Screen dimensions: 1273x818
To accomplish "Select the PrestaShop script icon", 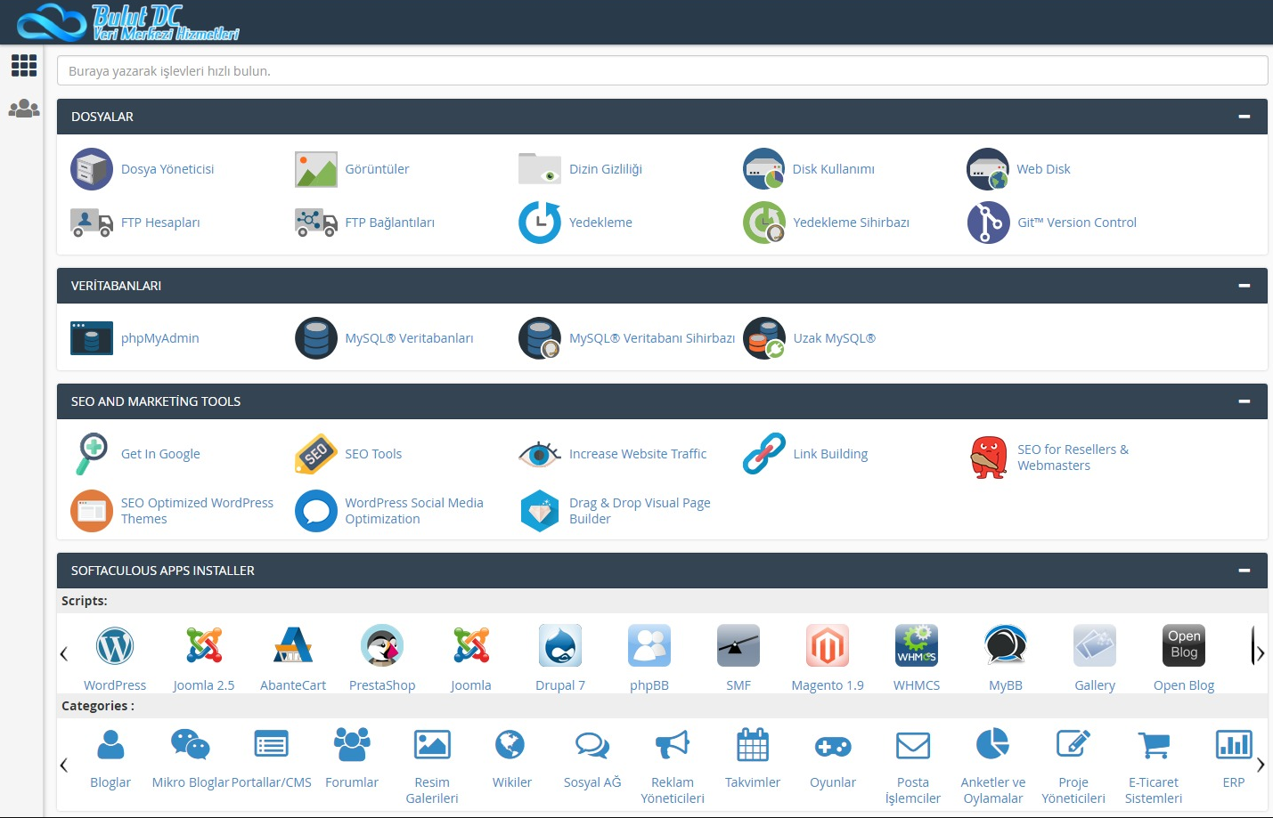I will point(382,646).
